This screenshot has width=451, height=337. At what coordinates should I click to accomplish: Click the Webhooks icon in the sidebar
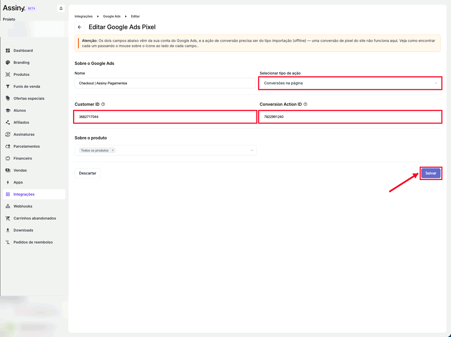pyautogui.click(x=8, y=206)
